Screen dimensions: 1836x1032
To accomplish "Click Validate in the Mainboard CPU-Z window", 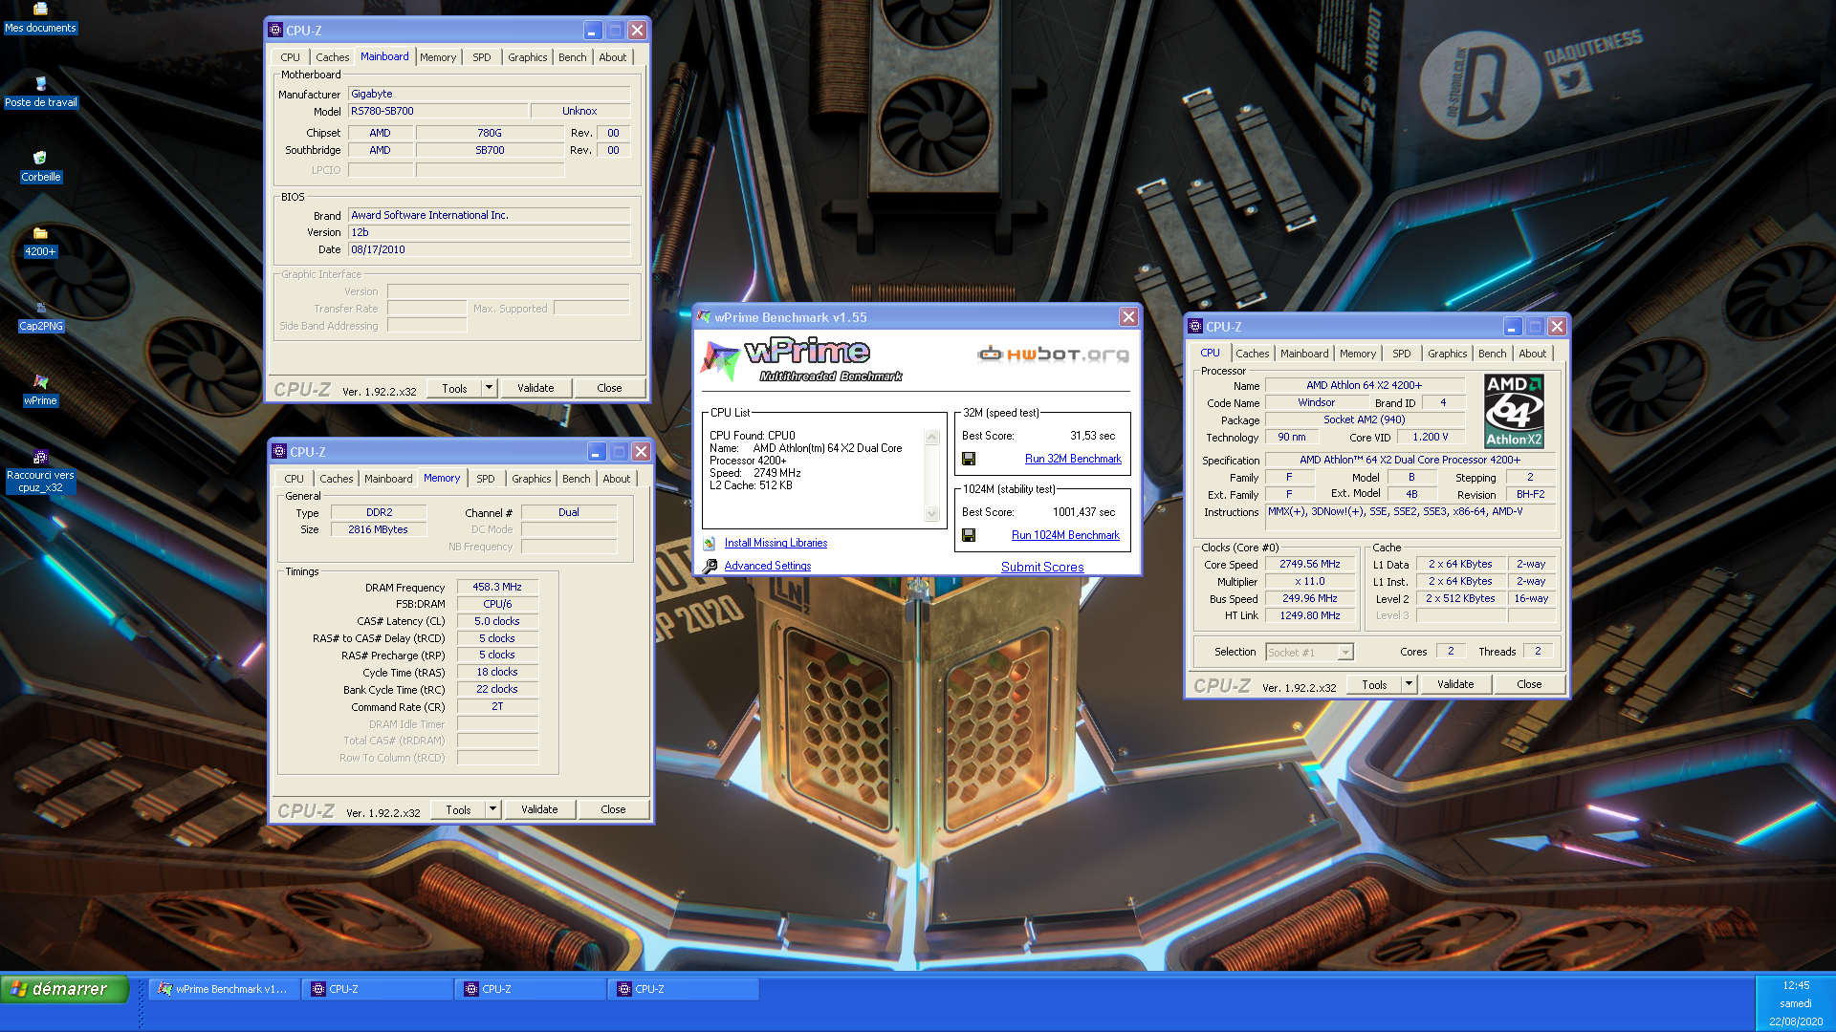I will [535, 388].
